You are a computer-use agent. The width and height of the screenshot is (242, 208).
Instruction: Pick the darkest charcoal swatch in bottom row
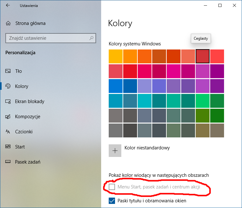(130, 130)
